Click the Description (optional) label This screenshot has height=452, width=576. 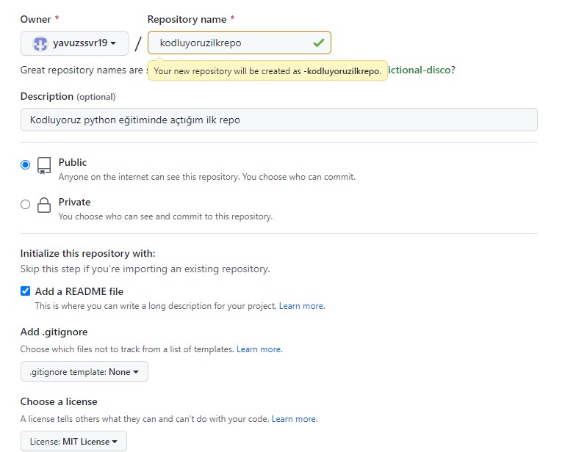pyautogui.click(x=68, y=97)
